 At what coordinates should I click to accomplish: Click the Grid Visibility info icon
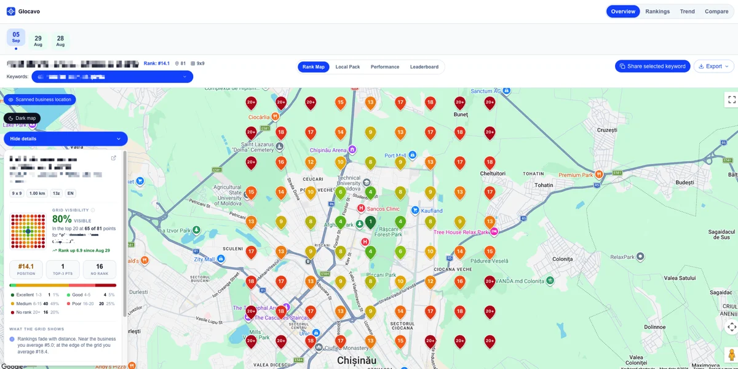pyautogui.click(x=93, y=210)
